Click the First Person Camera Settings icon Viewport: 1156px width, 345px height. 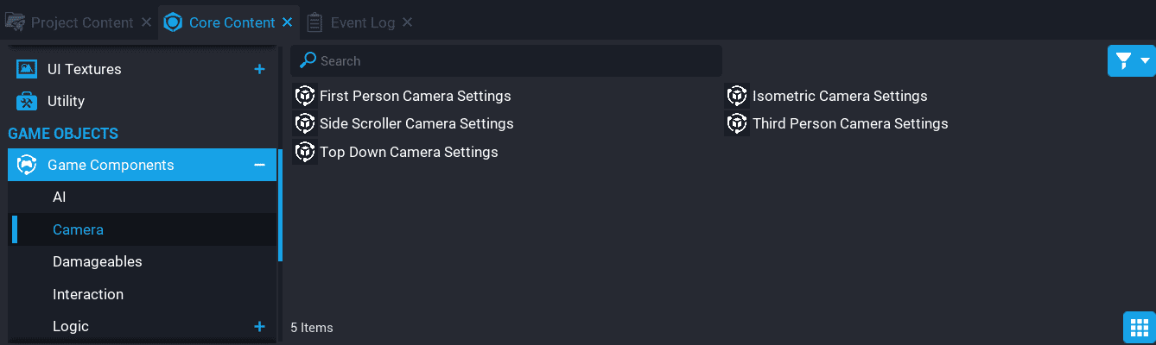(305, 96)
